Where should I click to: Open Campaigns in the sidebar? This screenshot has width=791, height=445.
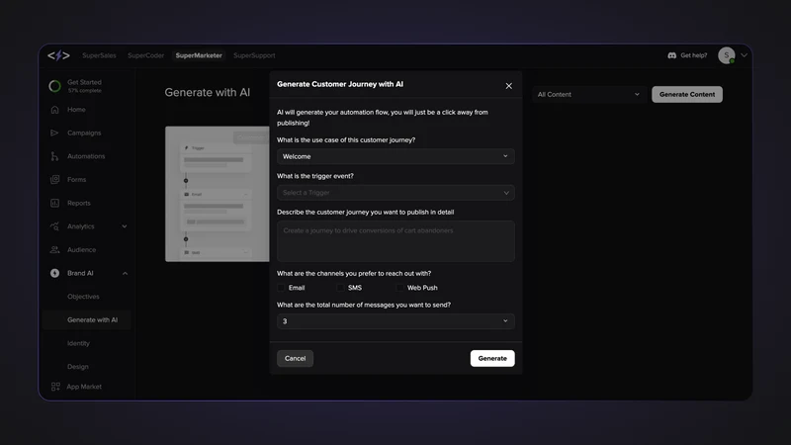pyautogui.click(x=84, y=133)
